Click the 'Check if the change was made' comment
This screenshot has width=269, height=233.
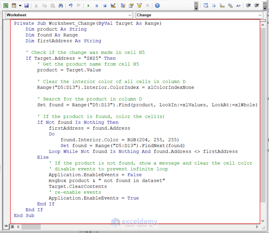tap(85, 53)
